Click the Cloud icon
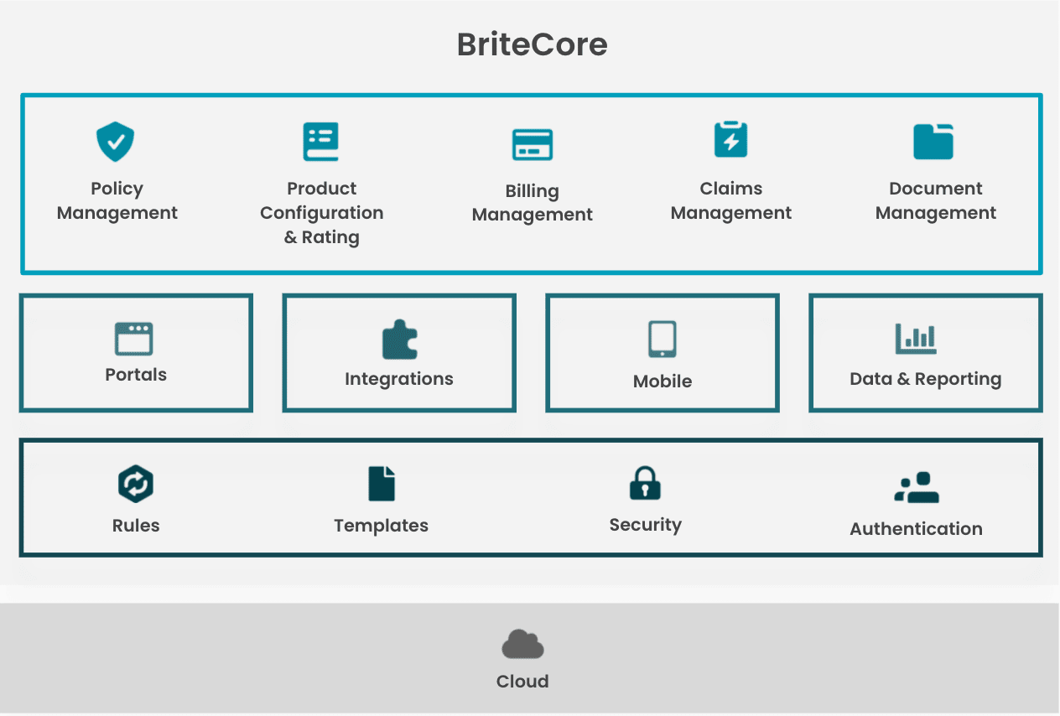The height and width of the screenshot is (716, 1060). pos(523,645)
